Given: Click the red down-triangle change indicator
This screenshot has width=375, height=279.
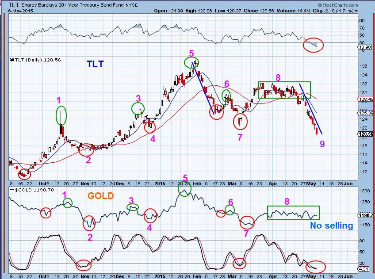Looking at the screenshot, I should pos(356,11).
